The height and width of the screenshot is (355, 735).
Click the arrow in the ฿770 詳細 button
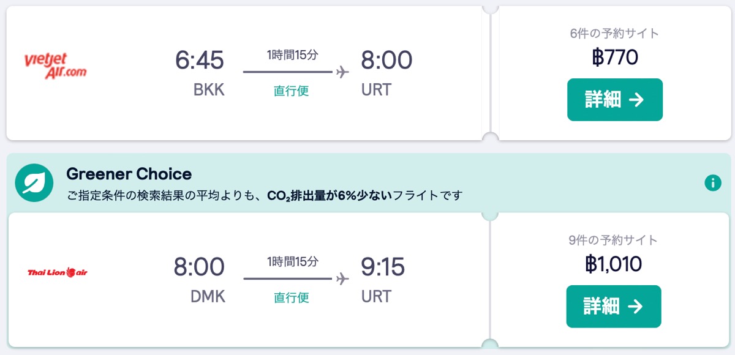pyautogui.click(x=636, y=100)
